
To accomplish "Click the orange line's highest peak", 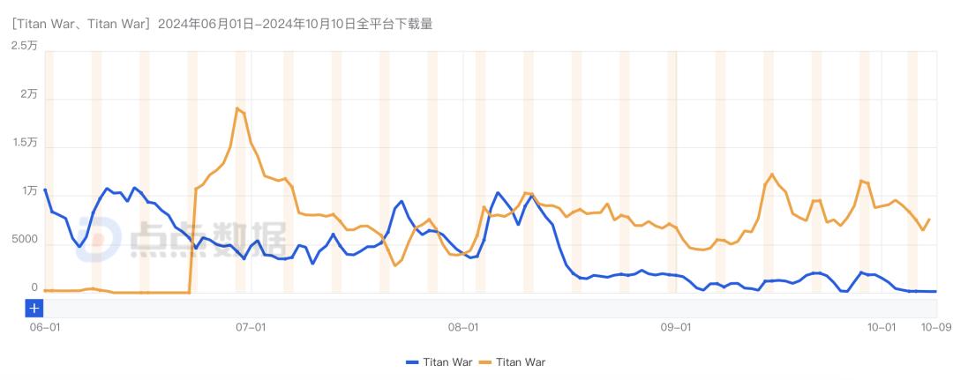I will click(237, 108).
